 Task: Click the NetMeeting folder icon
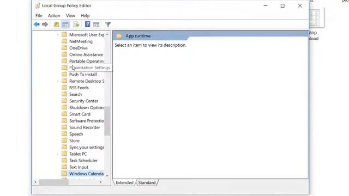point(64,41)
